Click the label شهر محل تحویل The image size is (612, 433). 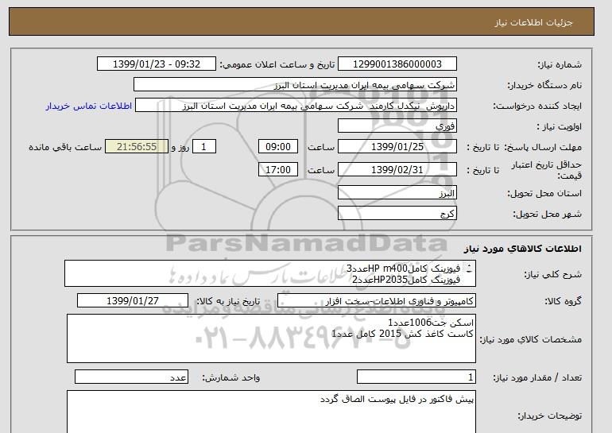547,214
